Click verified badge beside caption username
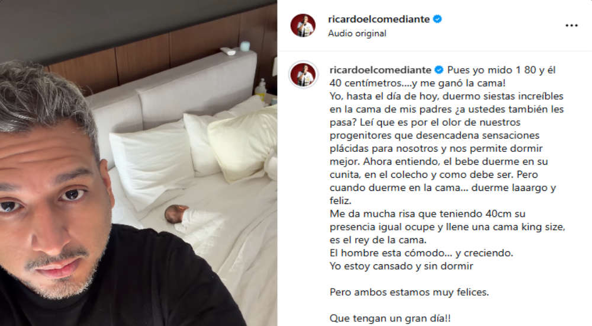 [x=439, y=70]
